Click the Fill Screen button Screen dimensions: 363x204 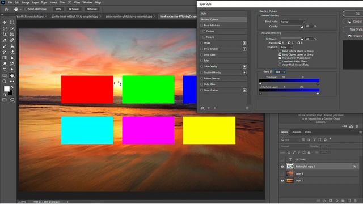point(92,9)
